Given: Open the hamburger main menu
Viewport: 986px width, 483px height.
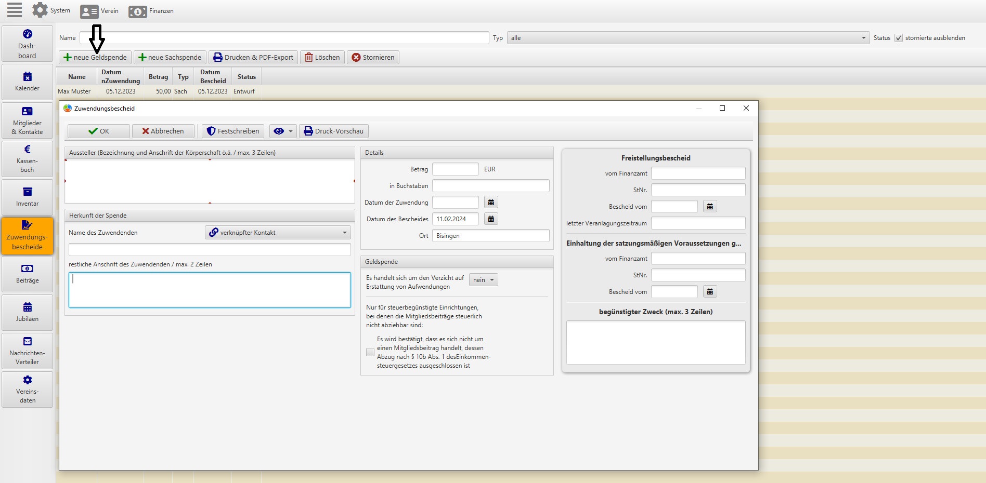Looking at the screenshot, I should pyautogui.click(x=15, y=10).
